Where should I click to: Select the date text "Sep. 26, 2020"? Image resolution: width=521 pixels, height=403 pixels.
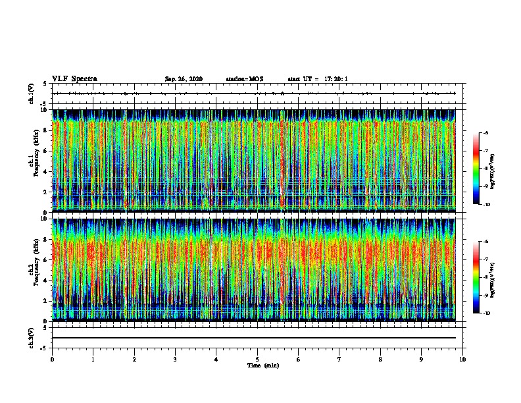[x=184, y=79]
